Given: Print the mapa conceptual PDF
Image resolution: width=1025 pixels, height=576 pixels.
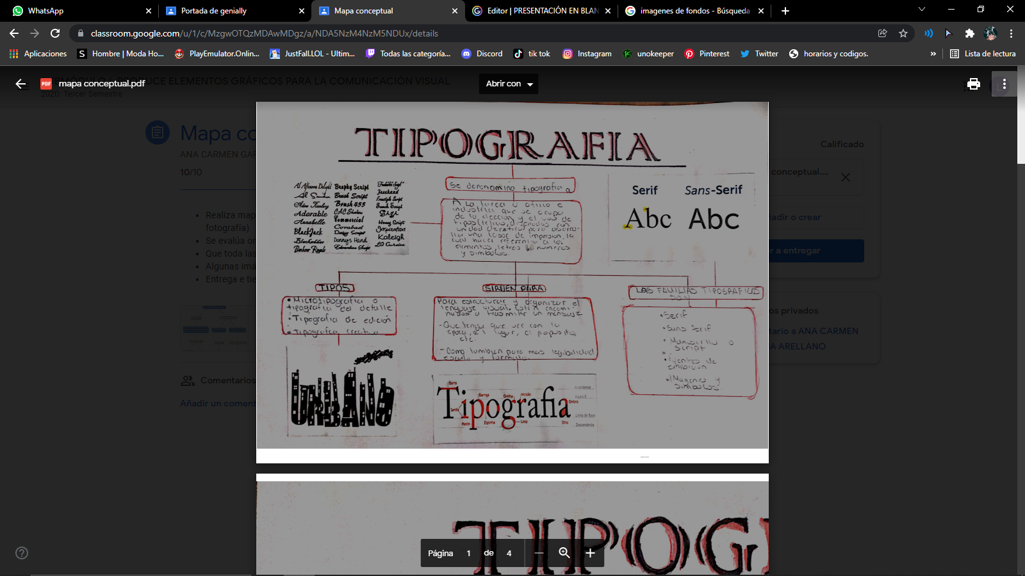Looking at the screenshot, I should pyautogui.click(x=974, y=84).
